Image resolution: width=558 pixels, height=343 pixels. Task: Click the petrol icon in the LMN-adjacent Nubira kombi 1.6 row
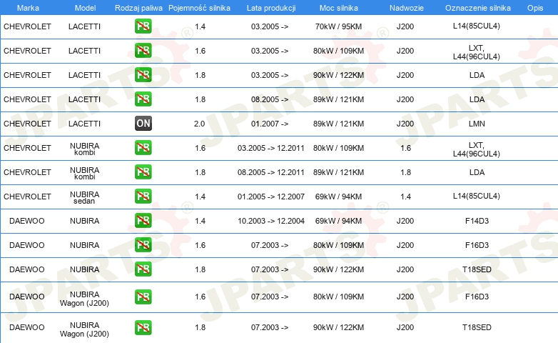click(x=143, y=148)
